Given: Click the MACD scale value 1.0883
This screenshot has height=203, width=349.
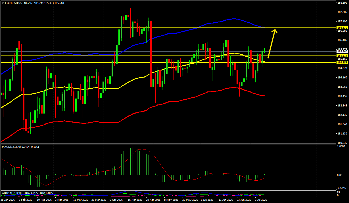Looking at the screenshot, I should click(342, 147).
